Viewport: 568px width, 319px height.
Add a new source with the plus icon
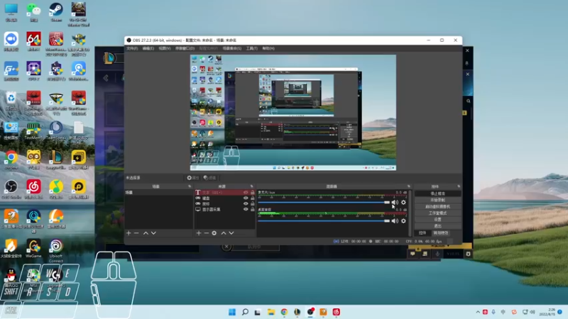(x=199, y=233)
